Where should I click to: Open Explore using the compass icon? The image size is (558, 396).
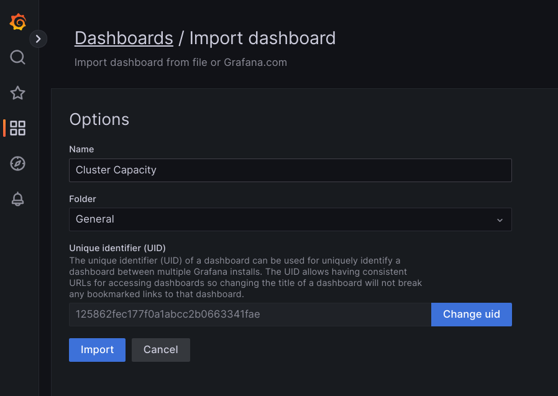coord(17,163)
